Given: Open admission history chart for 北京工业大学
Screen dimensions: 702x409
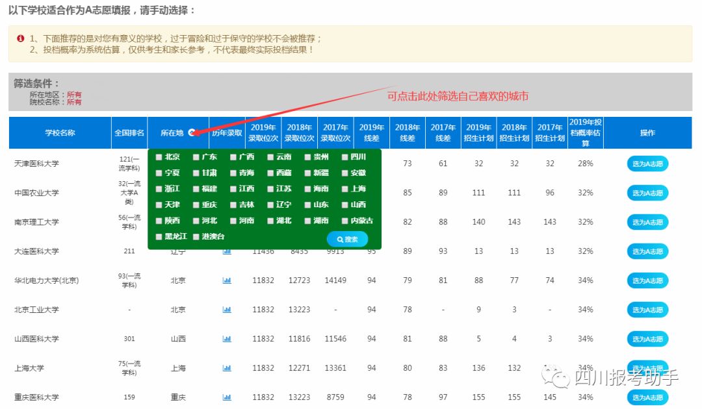Looking at the screenshot, I should pyautogui.click(x=227, y=310).
